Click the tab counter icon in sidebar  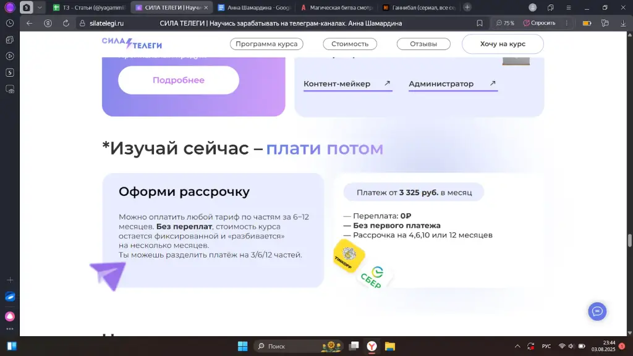[x=10, y=73]
